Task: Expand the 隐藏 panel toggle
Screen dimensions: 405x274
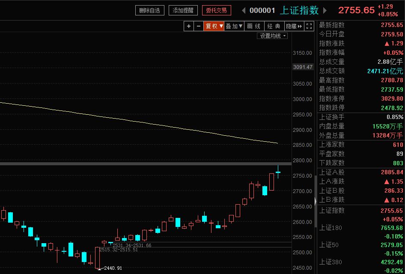Action: [x=294, y=26]
